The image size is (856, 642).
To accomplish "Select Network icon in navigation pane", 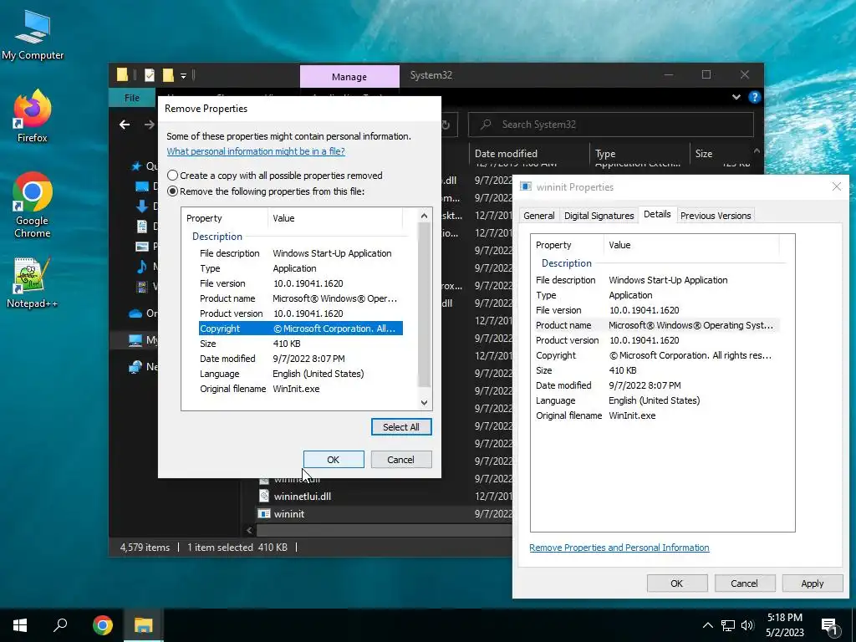I will tap(135, 367).
